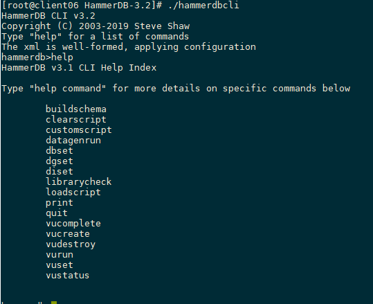Click the librarycheck command text
The height and width of the screenshot is (304, 373).
[79, 182]
